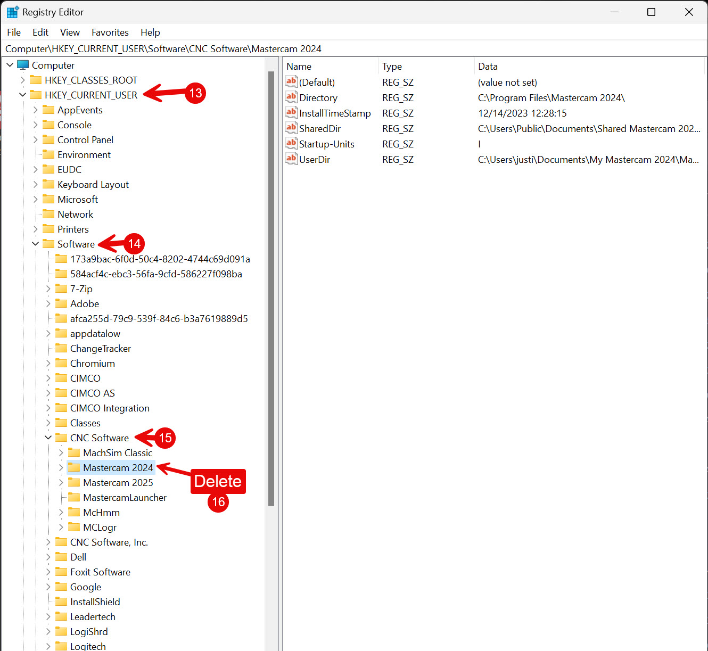Click the (value not set) data cell

[x=507, y=82]
